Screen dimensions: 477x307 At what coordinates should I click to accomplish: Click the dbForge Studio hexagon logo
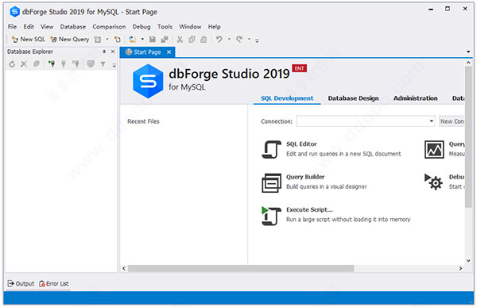tap(148, 81)
